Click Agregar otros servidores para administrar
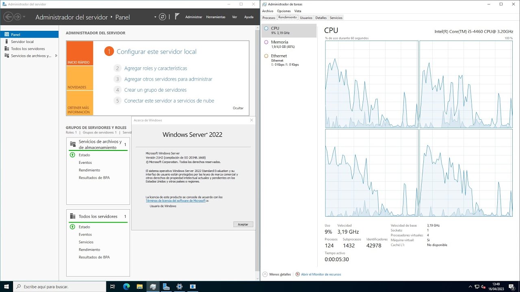This screenshot has height=292, width=520. point(168,79)
